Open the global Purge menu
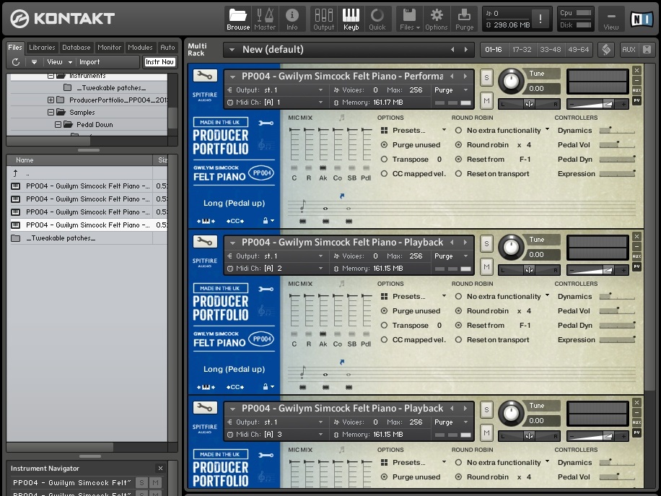661x496 pixels. (x=464, y=19)
